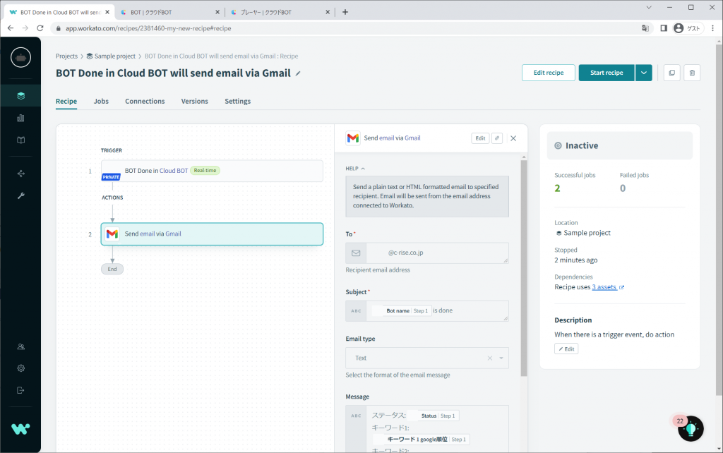Screen dimensions: 723x453
Task: Click the Gmail icon in the step panel header
Action: point(353,138)
